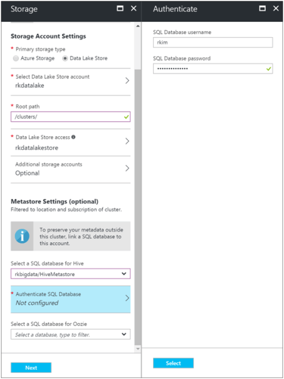Click 'Filtered to location and subscription' text
Viewport: 284px width, 379px height.
click(66, 210)
